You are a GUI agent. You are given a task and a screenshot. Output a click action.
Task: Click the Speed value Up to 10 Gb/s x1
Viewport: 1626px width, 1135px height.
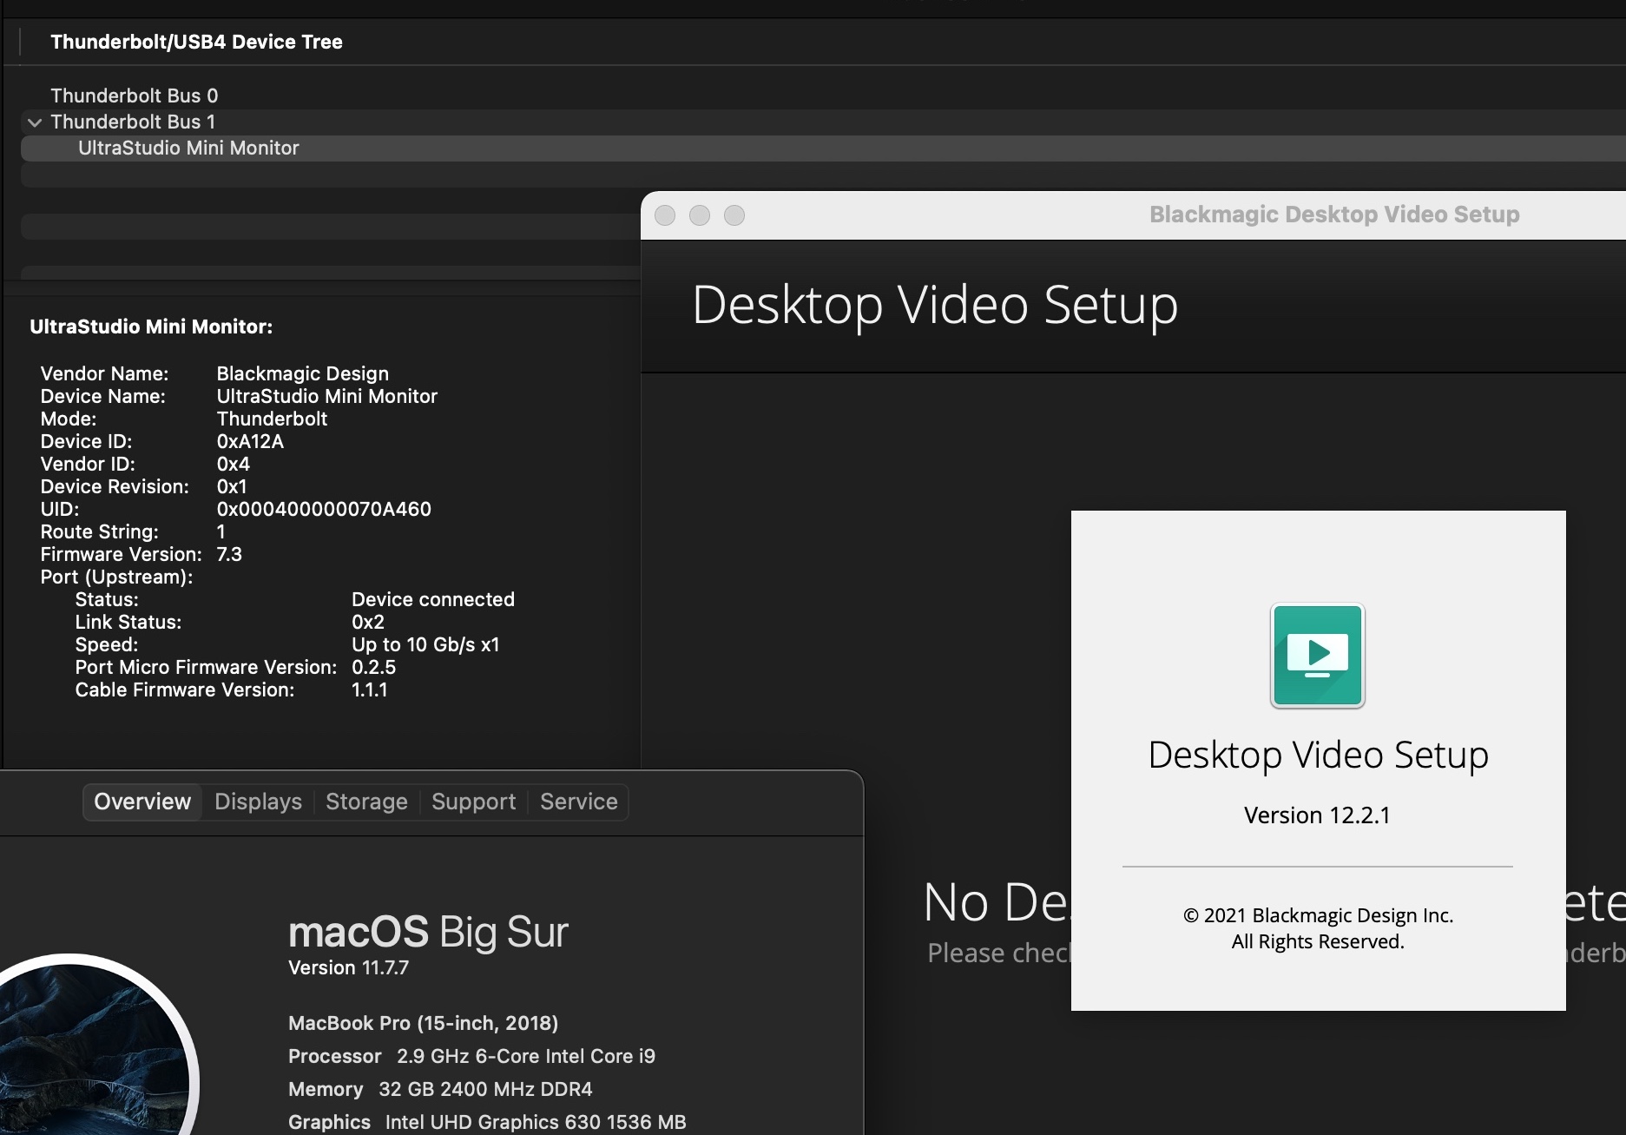point(425,644)
